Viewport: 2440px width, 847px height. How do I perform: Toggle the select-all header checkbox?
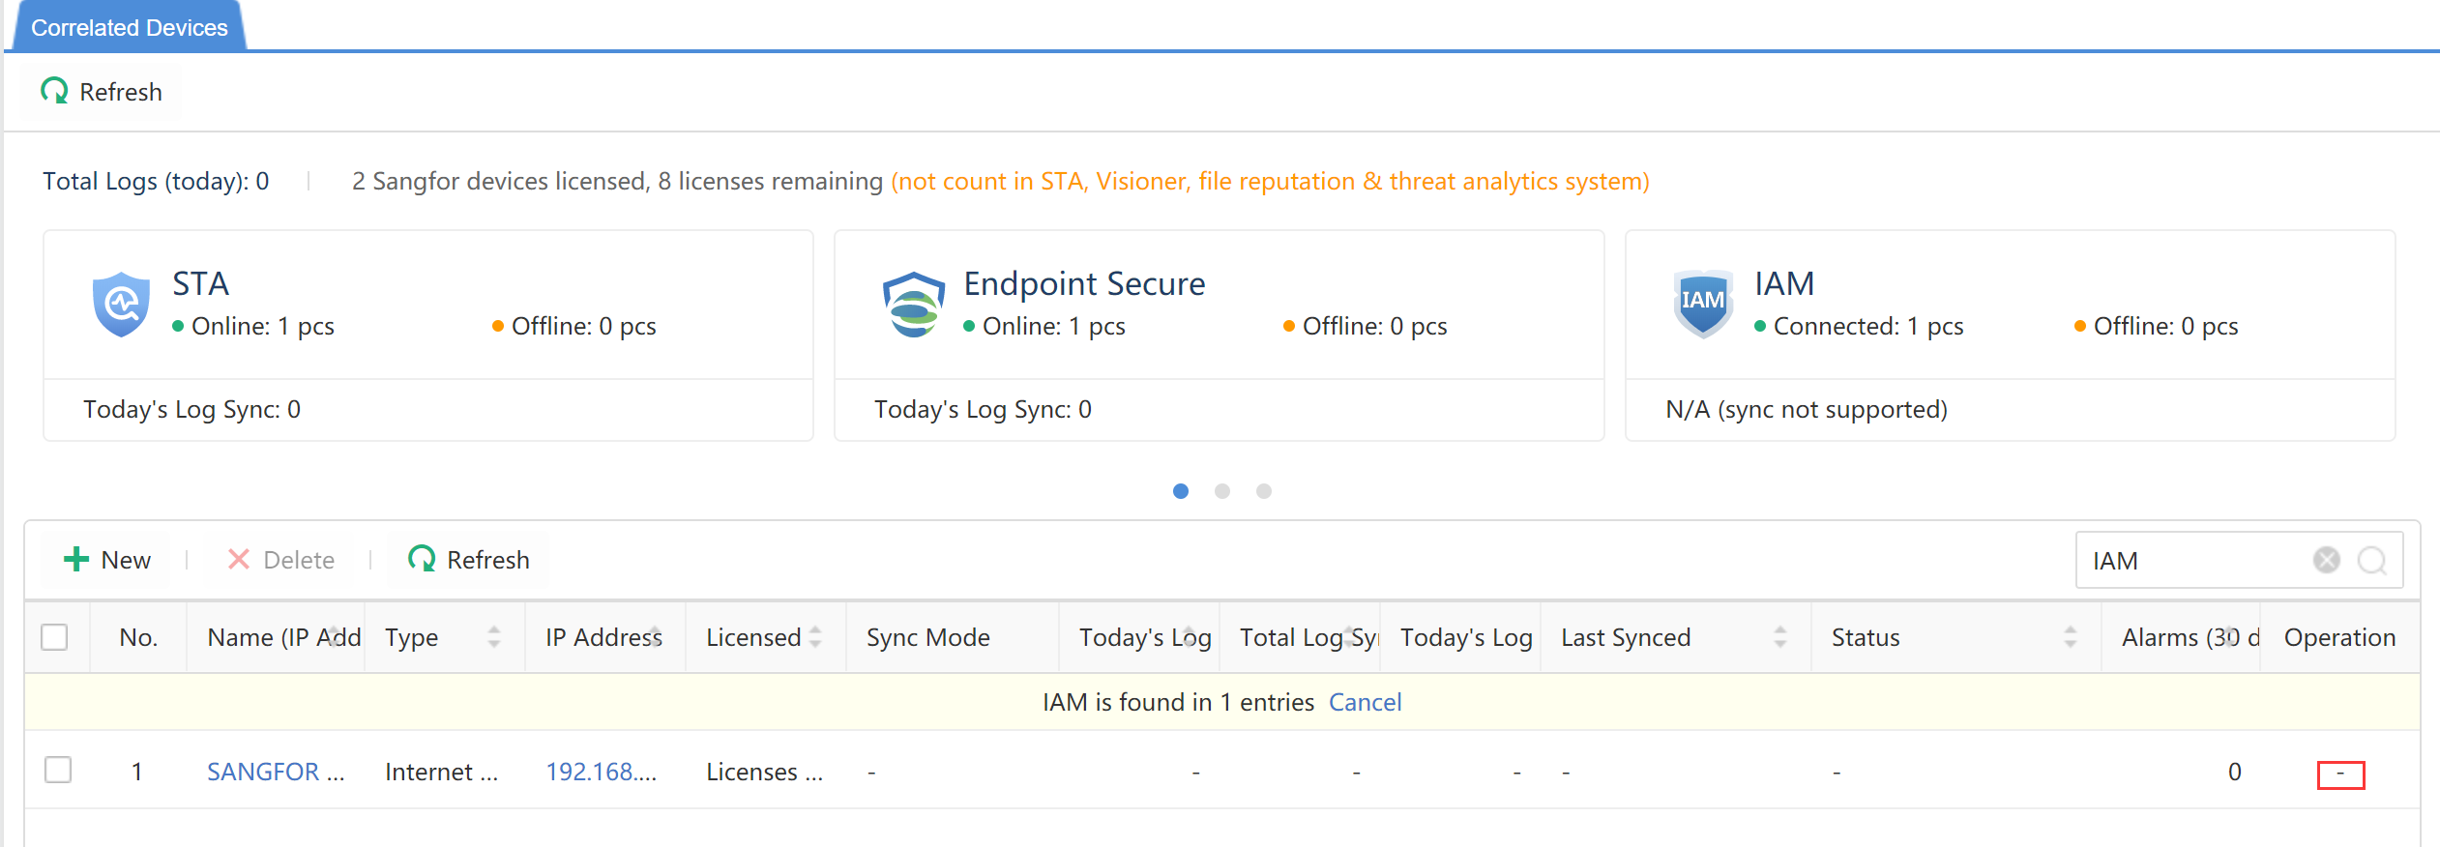coord(55,637)
